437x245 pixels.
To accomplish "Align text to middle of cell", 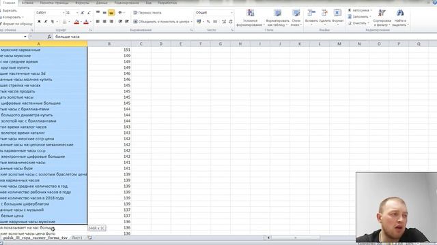I will [x=104, y=12].
